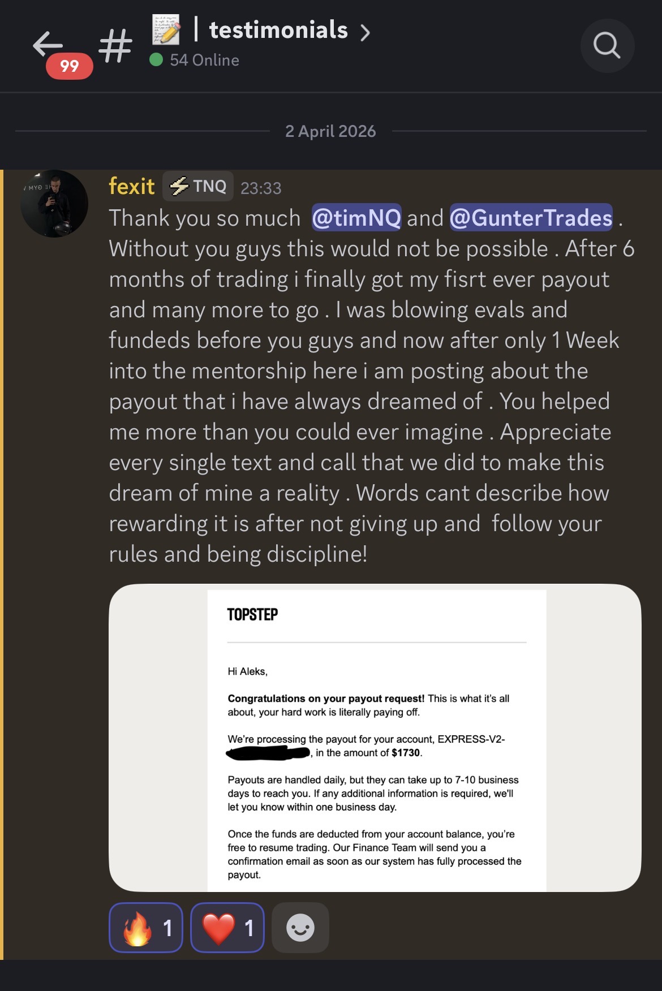
Task: Open the testimonials channel title
Action: (x=278, y=30)
